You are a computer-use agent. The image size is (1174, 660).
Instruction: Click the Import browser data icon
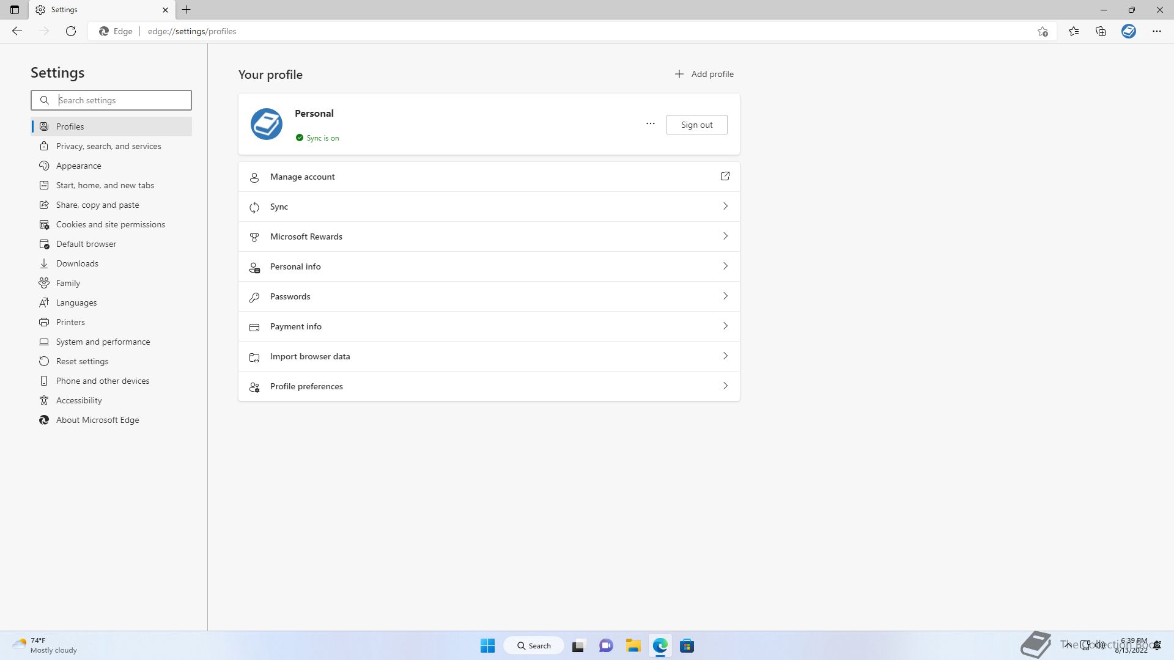(x=254, y=357)
